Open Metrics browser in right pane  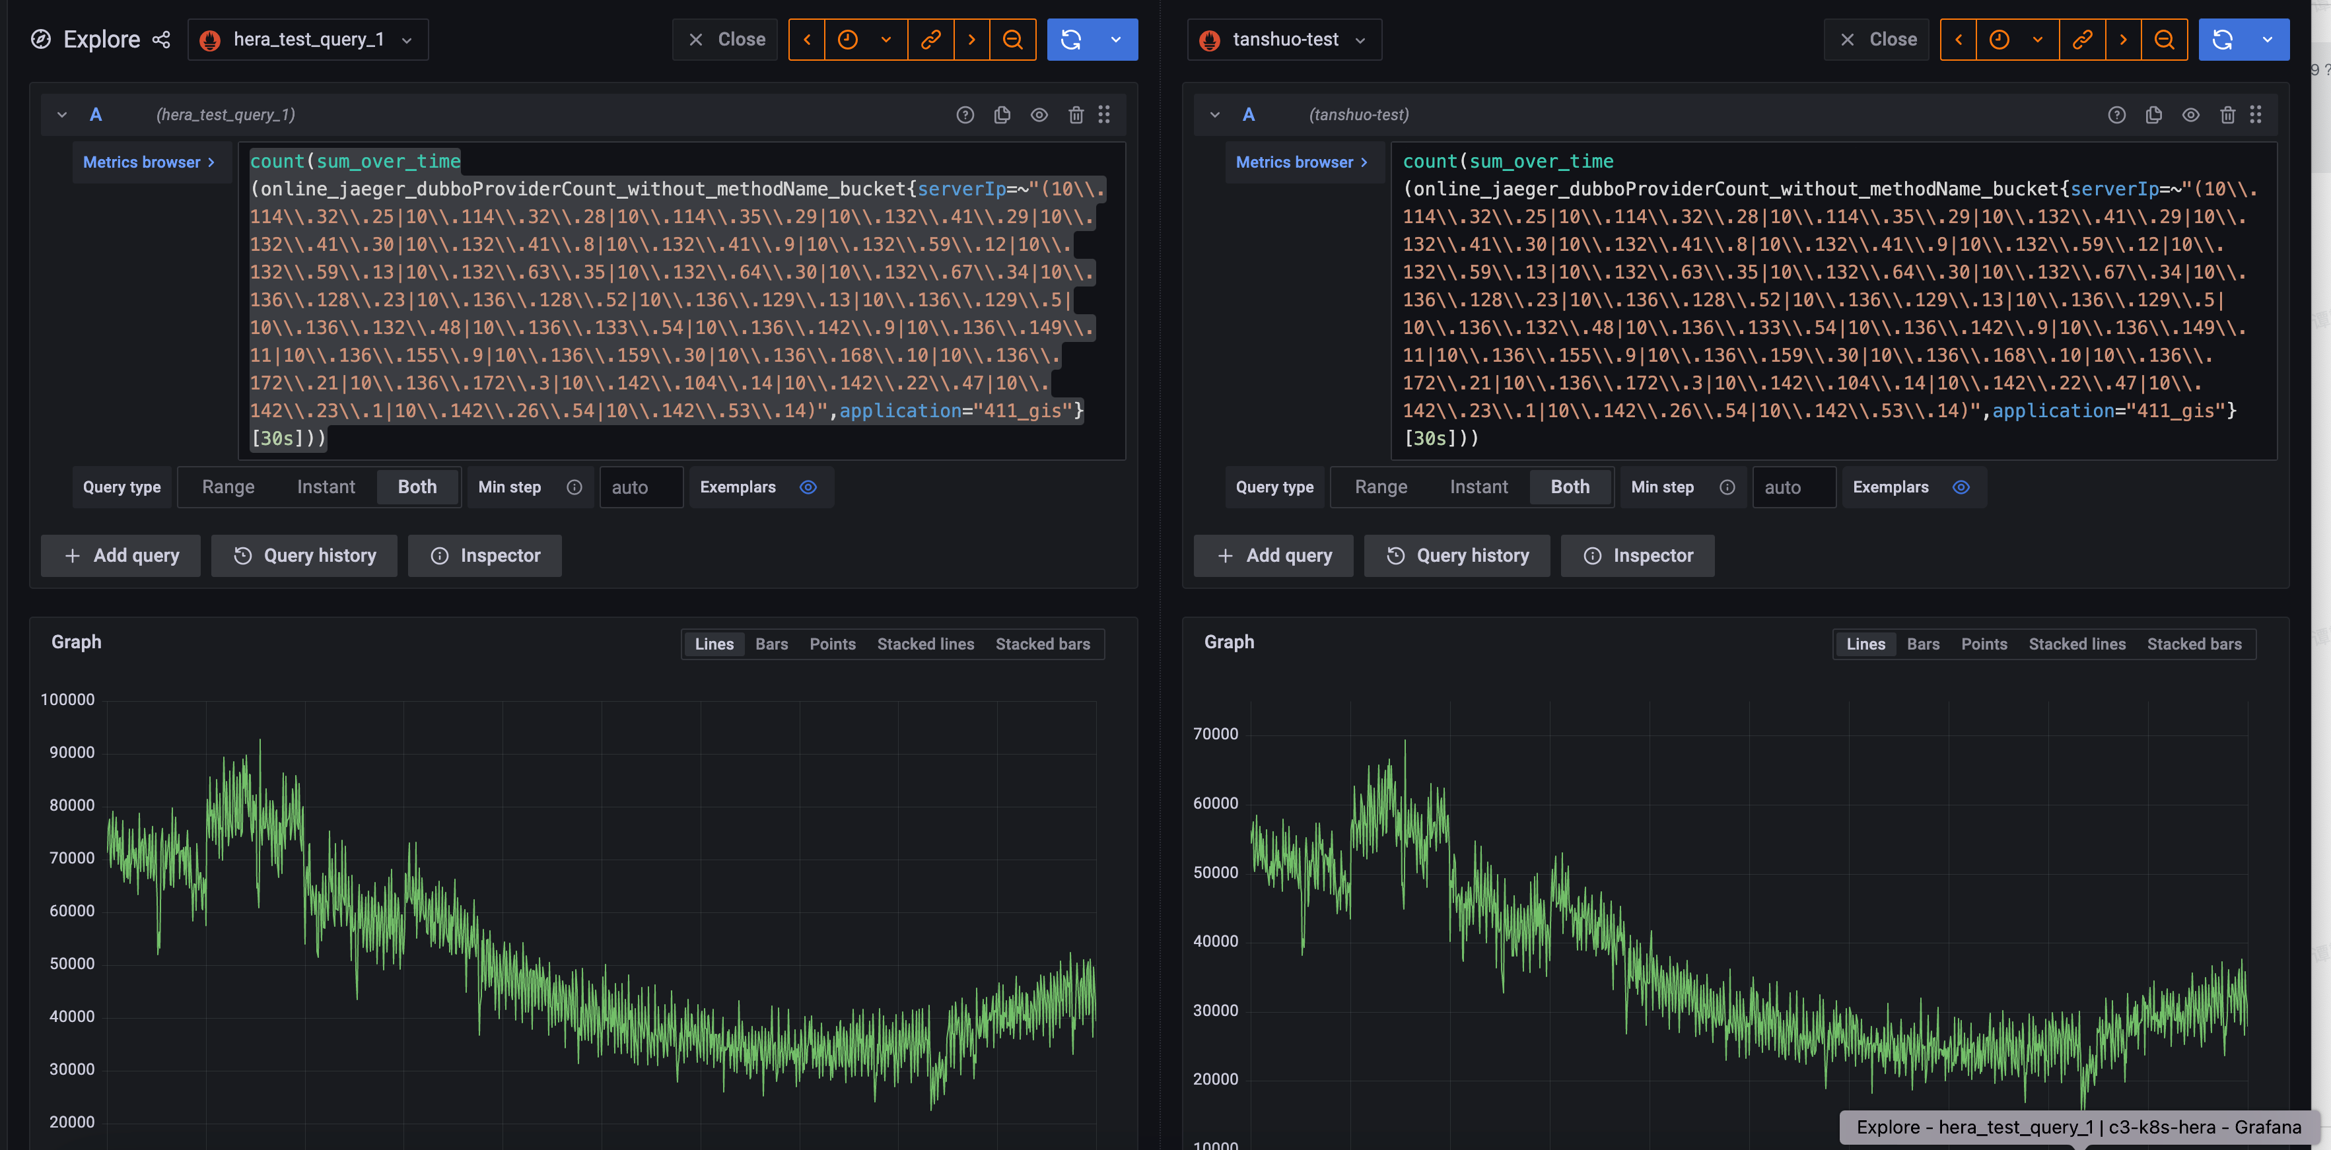click(1302, 162)
